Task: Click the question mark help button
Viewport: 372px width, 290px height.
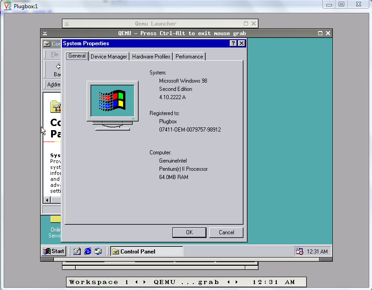Action: (233, 43)
